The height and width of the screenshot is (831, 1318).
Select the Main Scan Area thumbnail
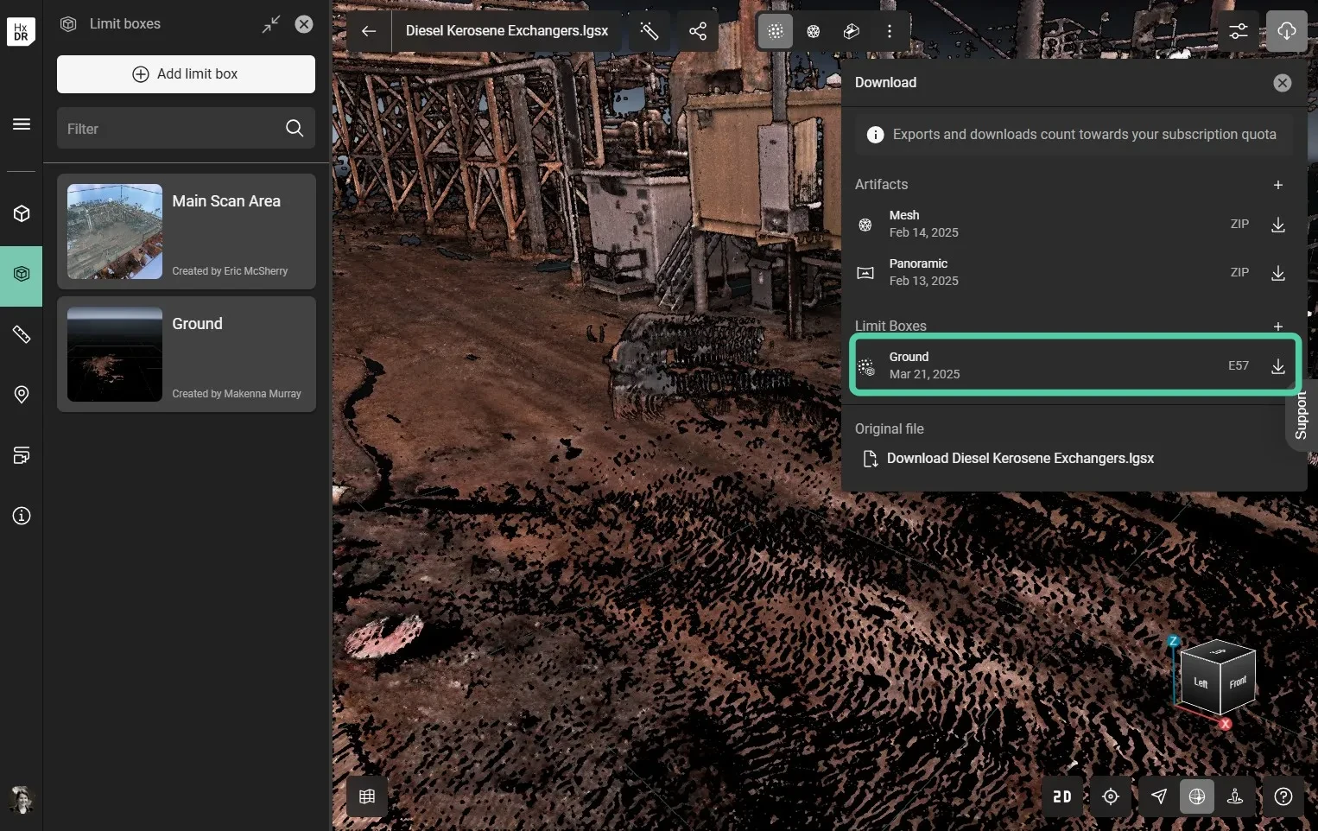point(115,232)
